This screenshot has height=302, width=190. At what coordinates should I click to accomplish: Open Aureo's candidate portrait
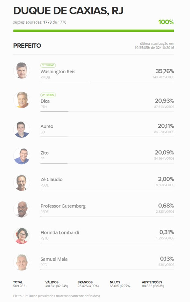click(21, 130)
